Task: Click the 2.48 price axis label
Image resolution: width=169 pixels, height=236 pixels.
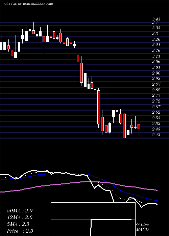Action: [x=156, y=129]
